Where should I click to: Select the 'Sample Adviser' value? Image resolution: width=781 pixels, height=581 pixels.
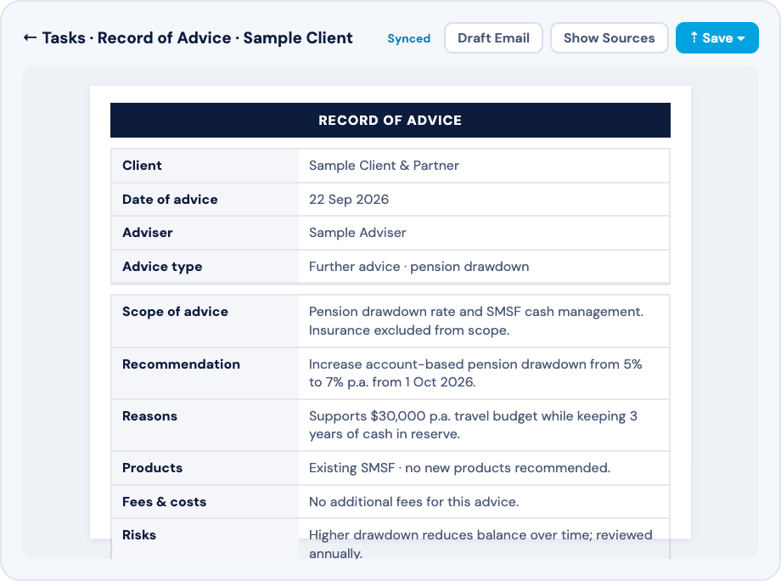click(357, 233)
